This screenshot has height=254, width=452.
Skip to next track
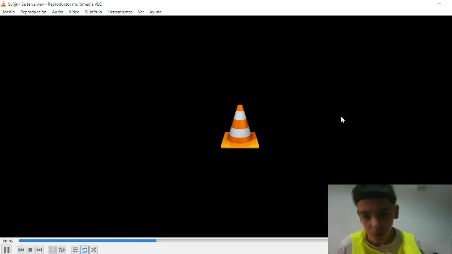40,250
